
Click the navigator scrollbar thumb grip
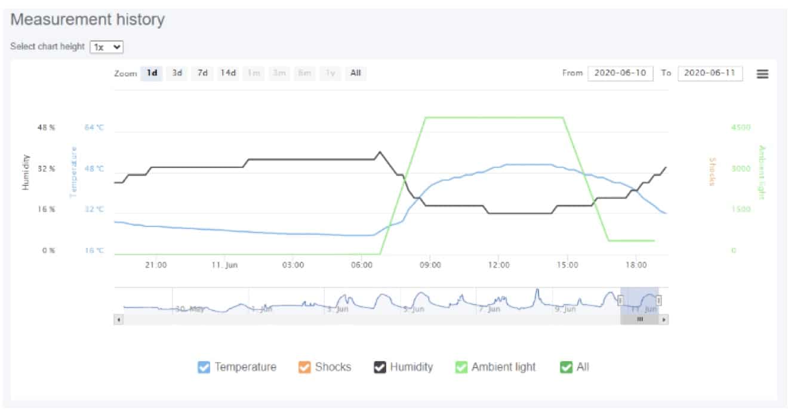click(x=639, y=320)
